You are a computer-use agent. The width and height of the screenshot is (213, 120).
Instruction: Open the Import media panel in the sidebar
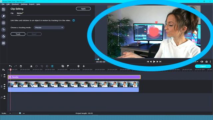4,9
